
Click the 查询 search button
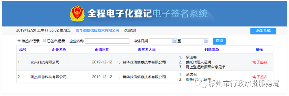click(x=219, y=41)
